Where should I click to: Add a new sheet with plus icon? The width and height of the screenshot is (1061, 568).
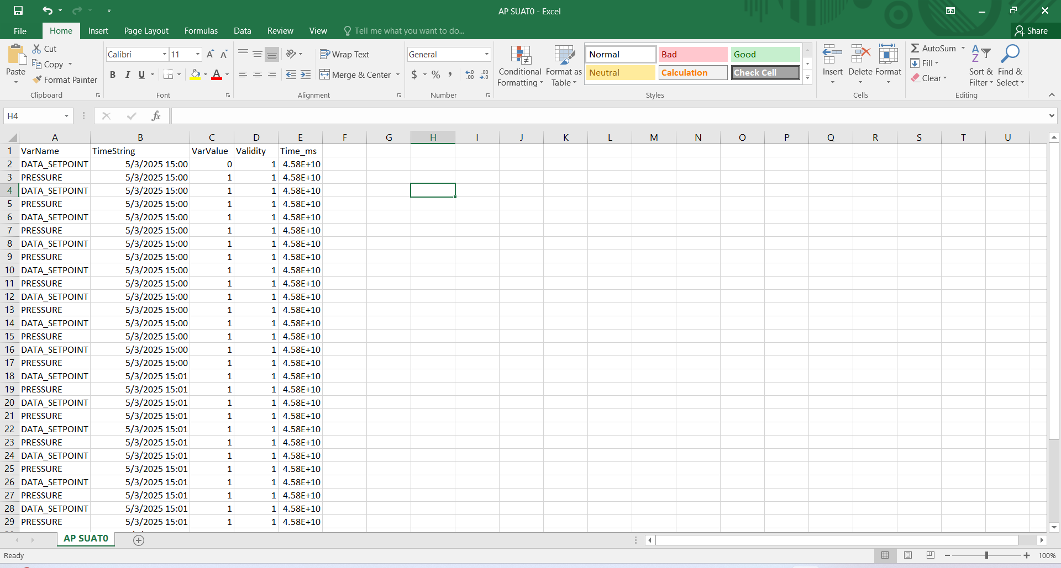[139, 540]
